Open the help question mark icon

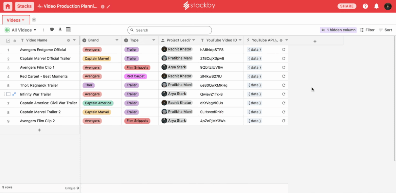click(365, 6)
